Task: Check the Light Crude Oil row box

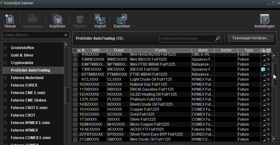Action: 75,79
